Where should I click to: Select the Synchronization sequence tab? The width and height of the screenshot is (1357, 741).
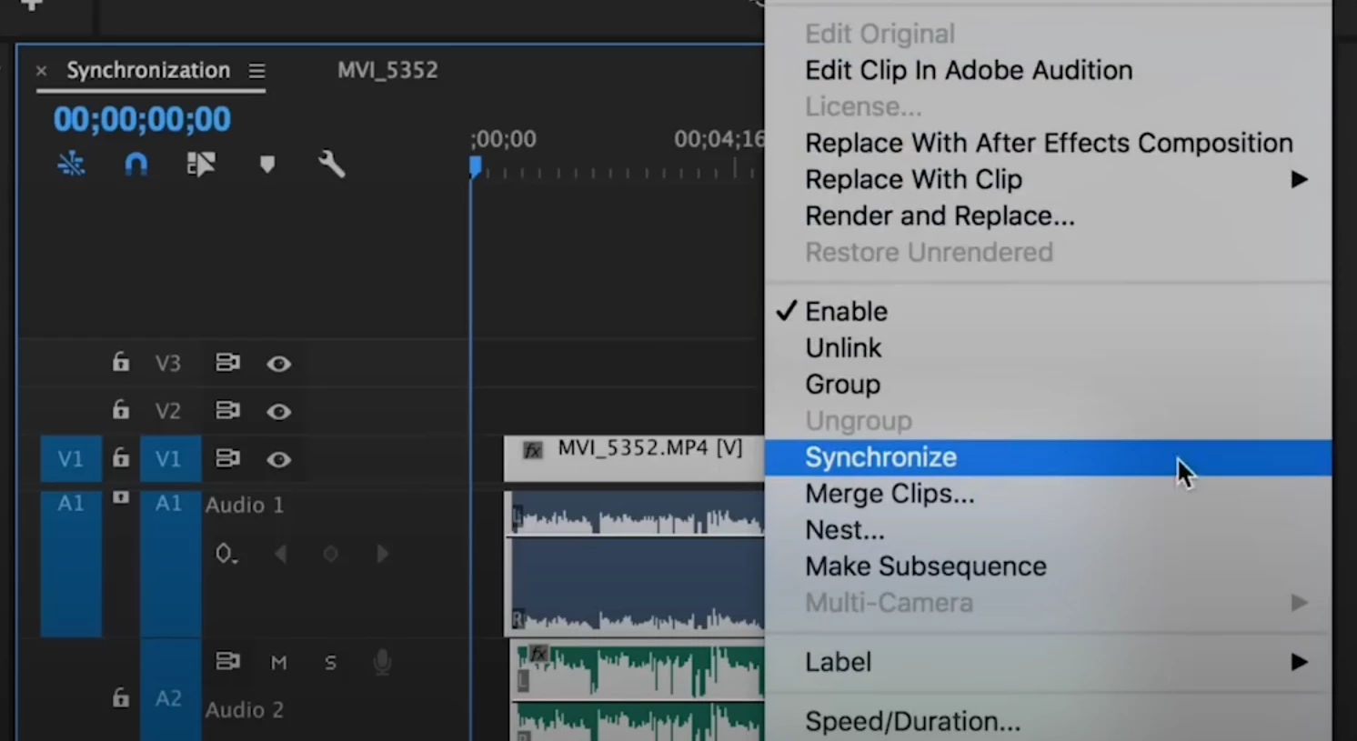pos(148,70)
